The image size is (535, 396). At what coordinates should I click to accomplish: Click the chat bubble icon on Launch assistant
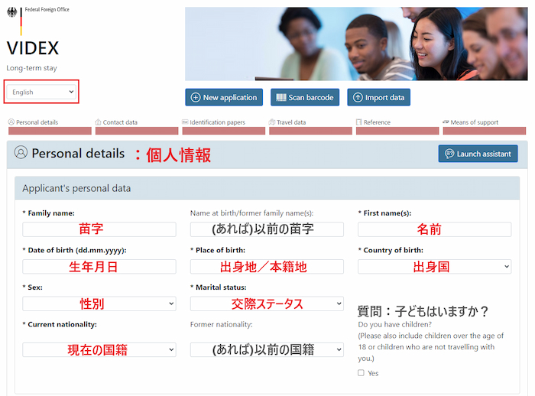[x=449, y=154]
